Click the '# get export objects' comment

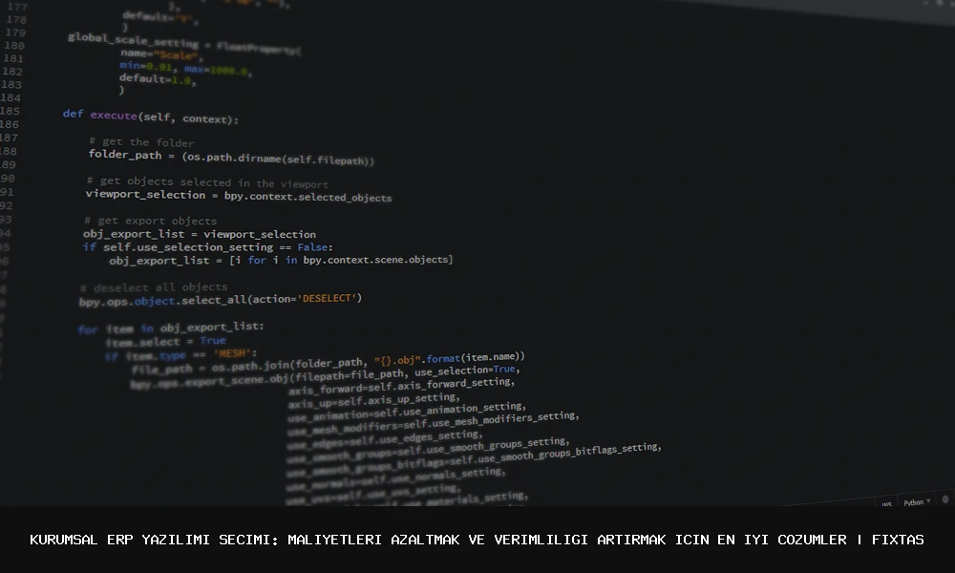pos(151,221)
